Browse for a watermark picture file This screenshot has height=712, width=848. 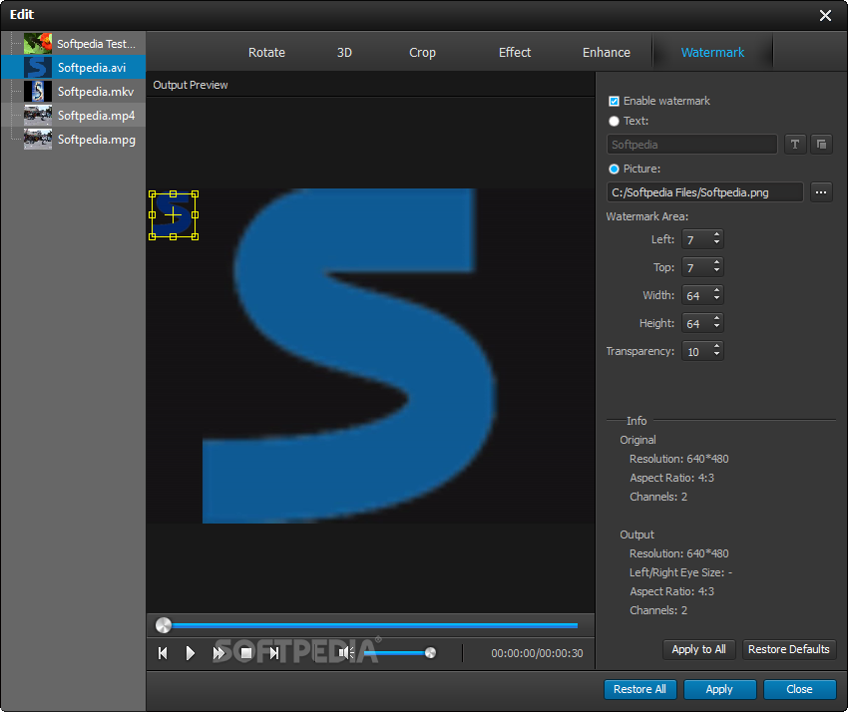821,192
